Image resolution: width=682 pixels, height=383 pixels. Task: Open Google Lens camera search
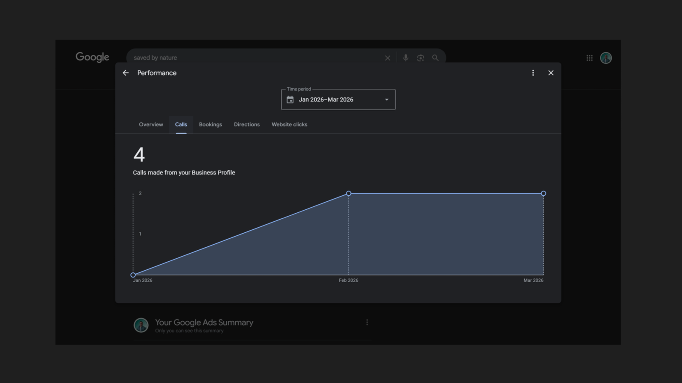pyautogui.click(x=420, y=57)
